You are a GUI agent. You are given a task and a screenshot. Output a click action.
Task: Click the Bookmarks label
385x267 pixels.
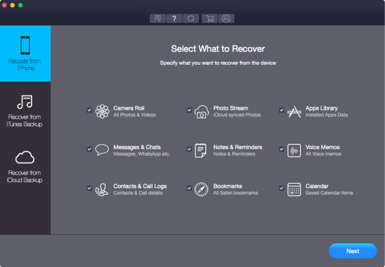[228, 186]
